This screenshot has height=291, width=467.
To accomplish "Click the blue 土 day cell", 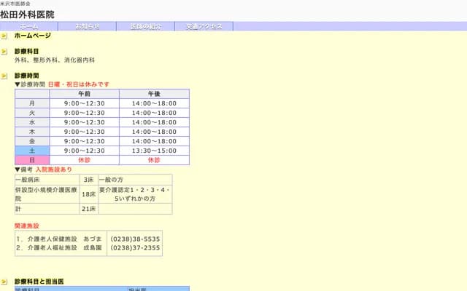I will click(32, 151).
